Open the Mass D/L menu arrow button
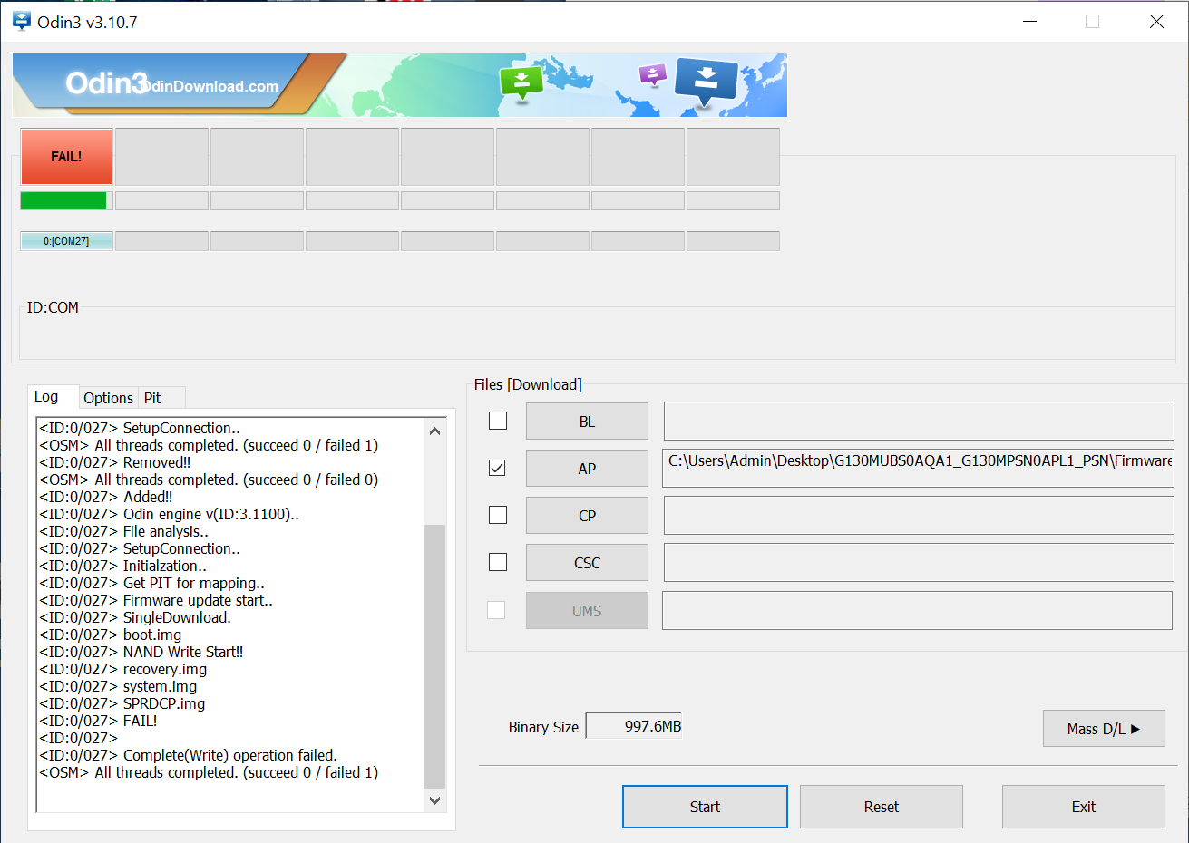The height and width of the screenshot is (843, 1189). pyautogui.click(x=1104, y=729)
